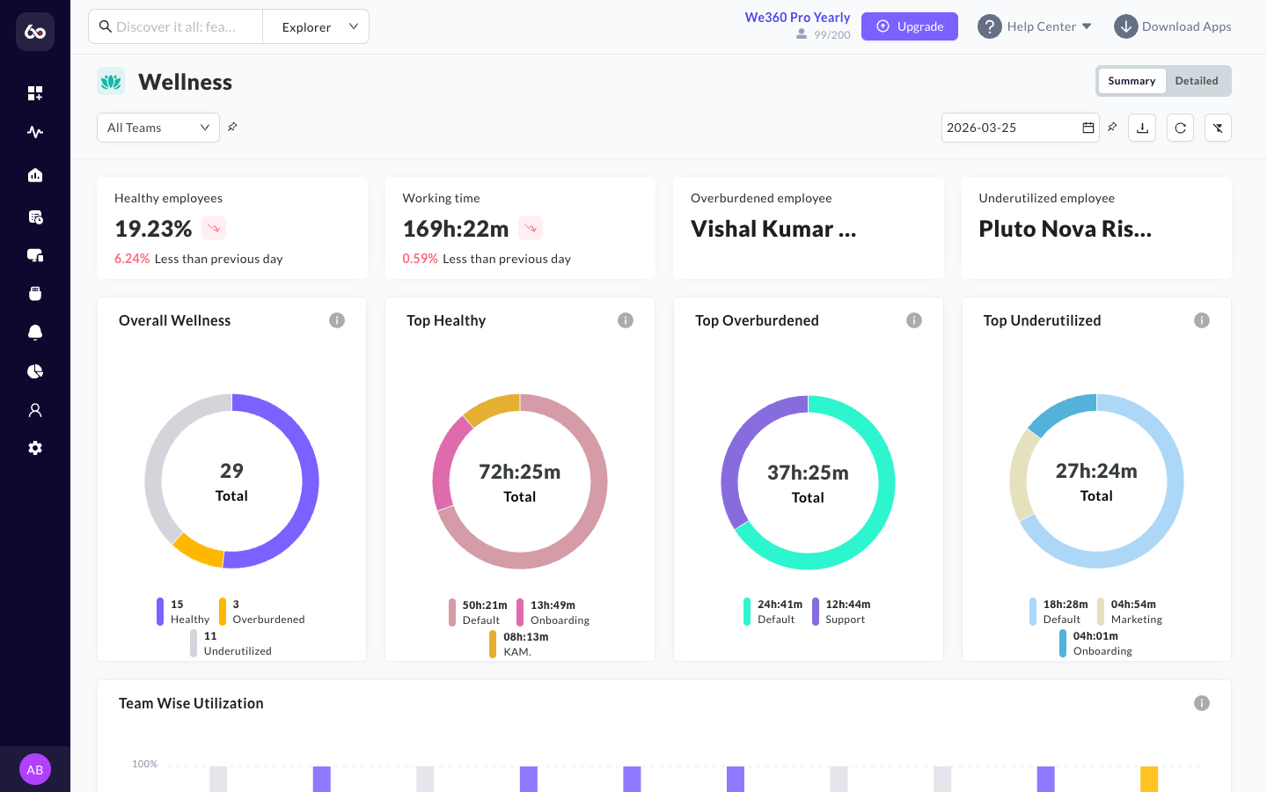The height and width of the screenshot is (792, 1267).
Task: Open the user profile sidebar icon
Action: (35, 410)
